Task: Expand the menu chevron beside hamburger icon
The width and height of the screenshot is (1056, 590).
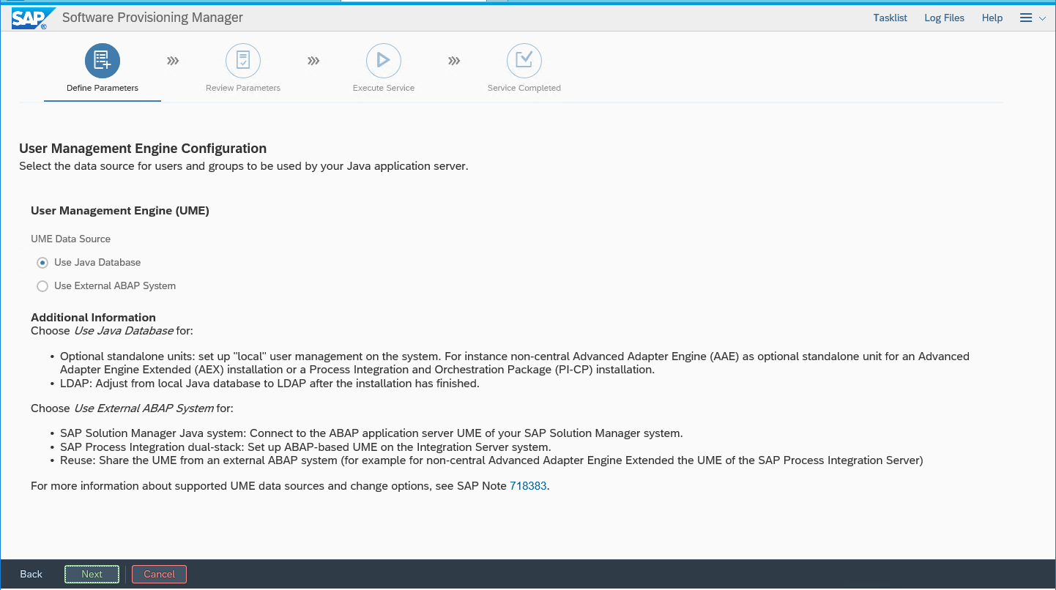Action: click(1043, 18)
